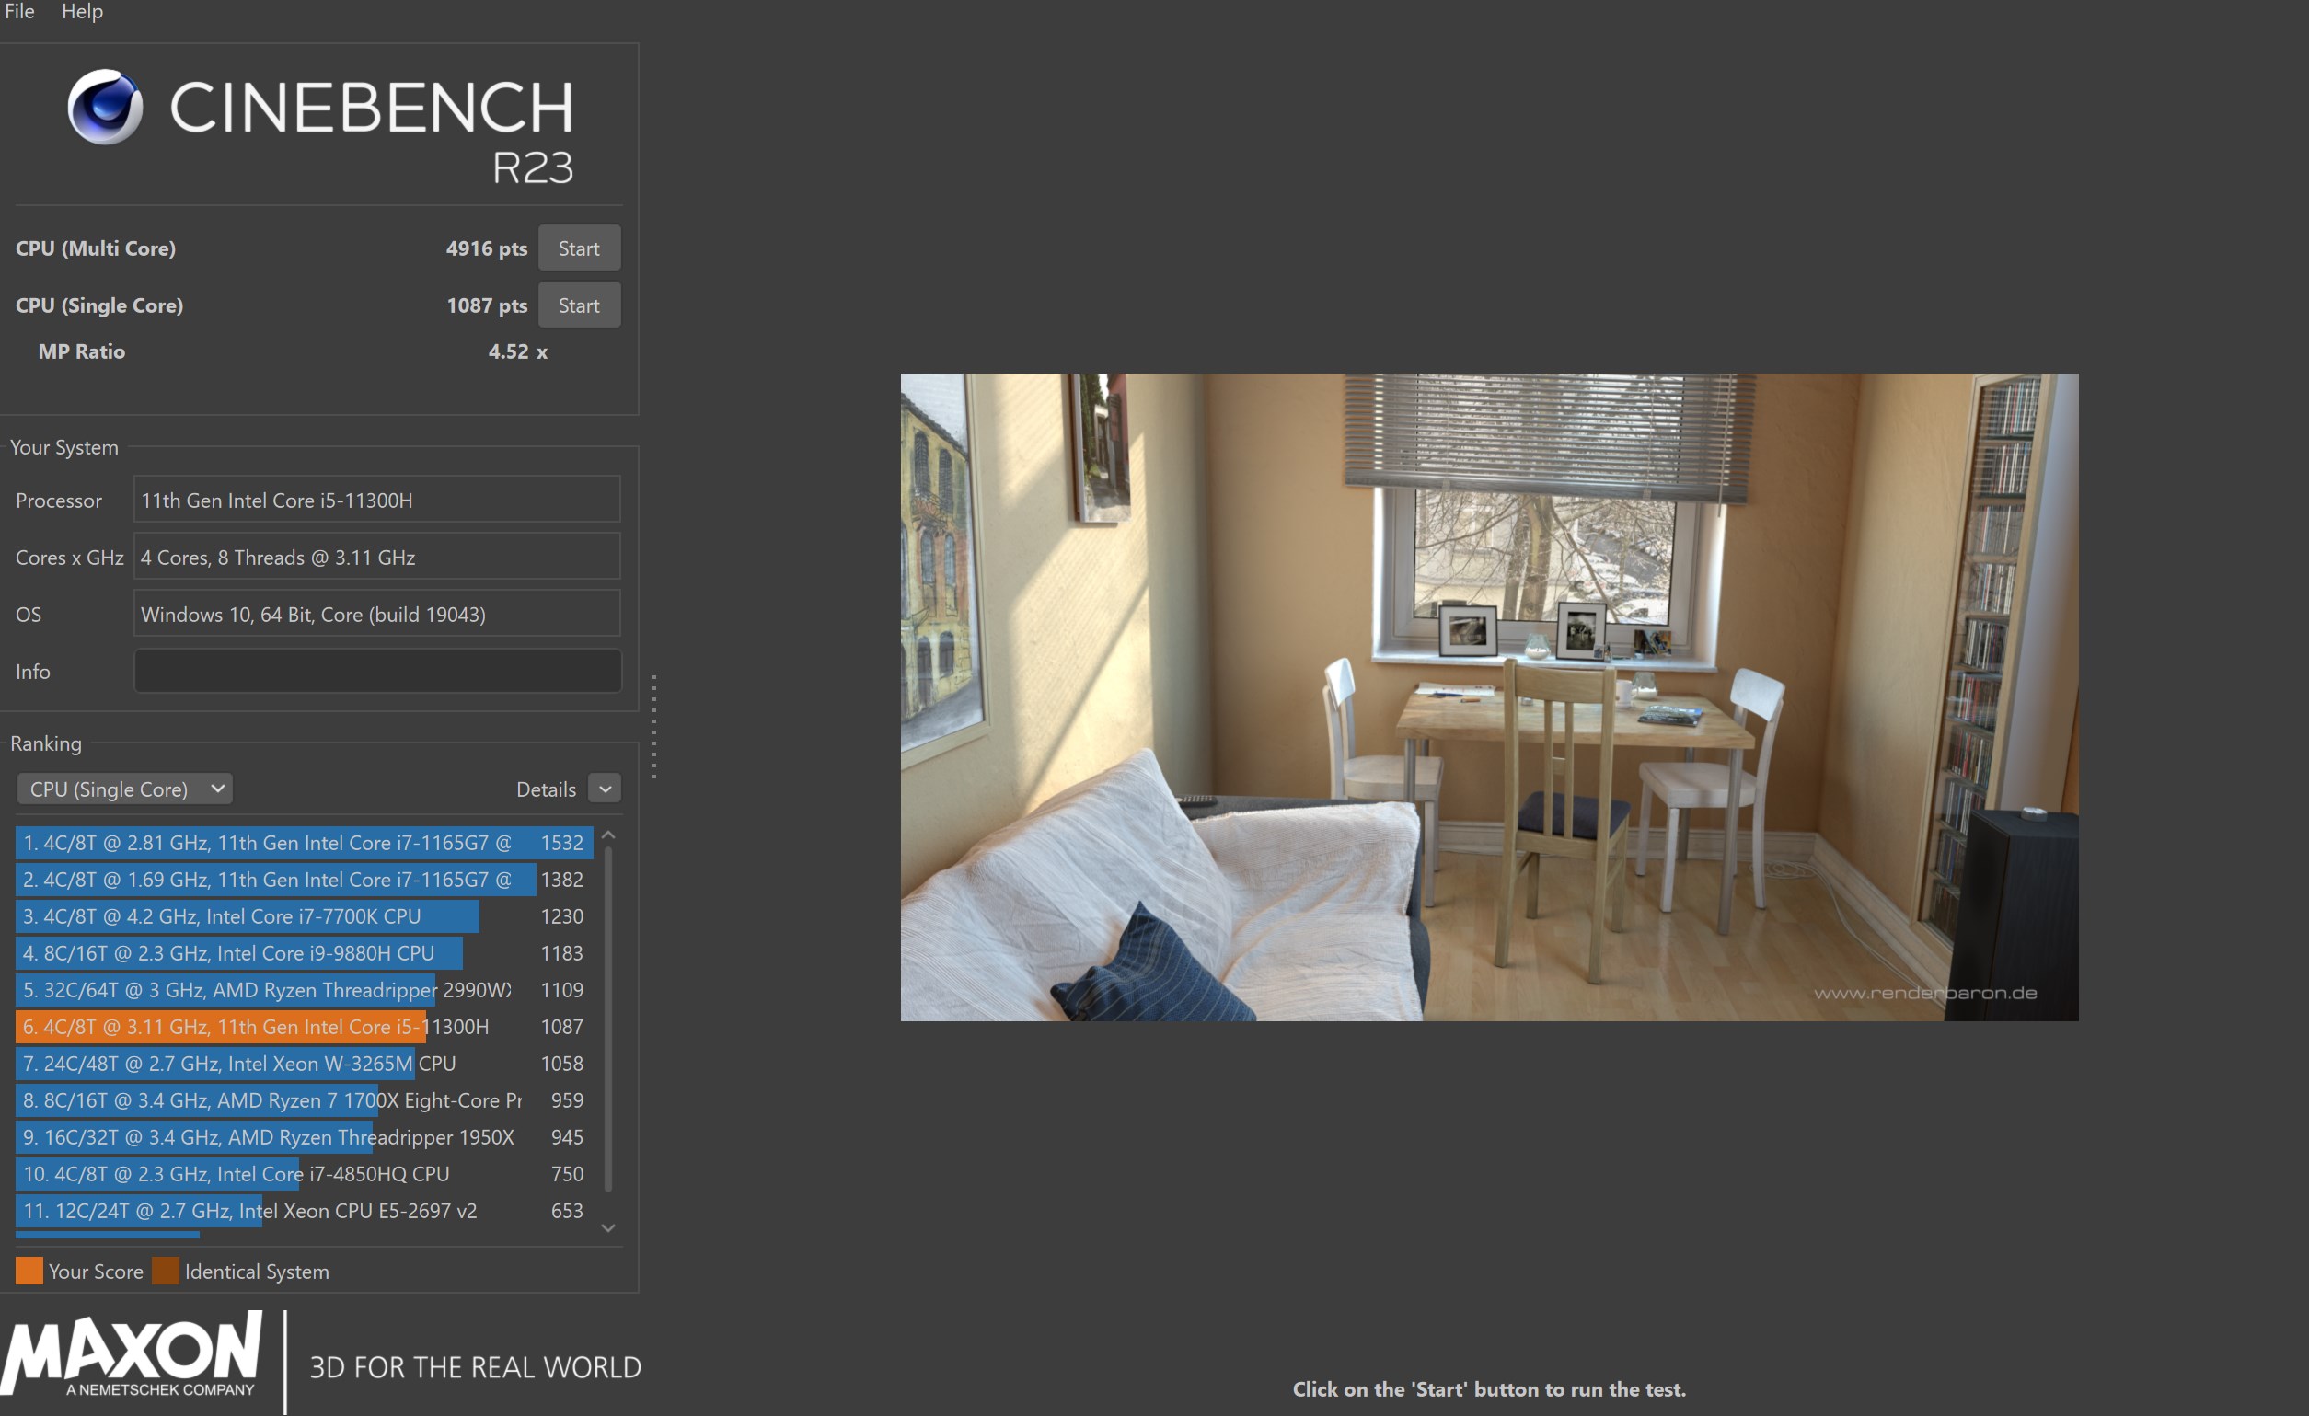Select ranking row 8 Ryzen 7 1700X
Screen dimensions: 2309x1416
click(x=305, y=1100)
